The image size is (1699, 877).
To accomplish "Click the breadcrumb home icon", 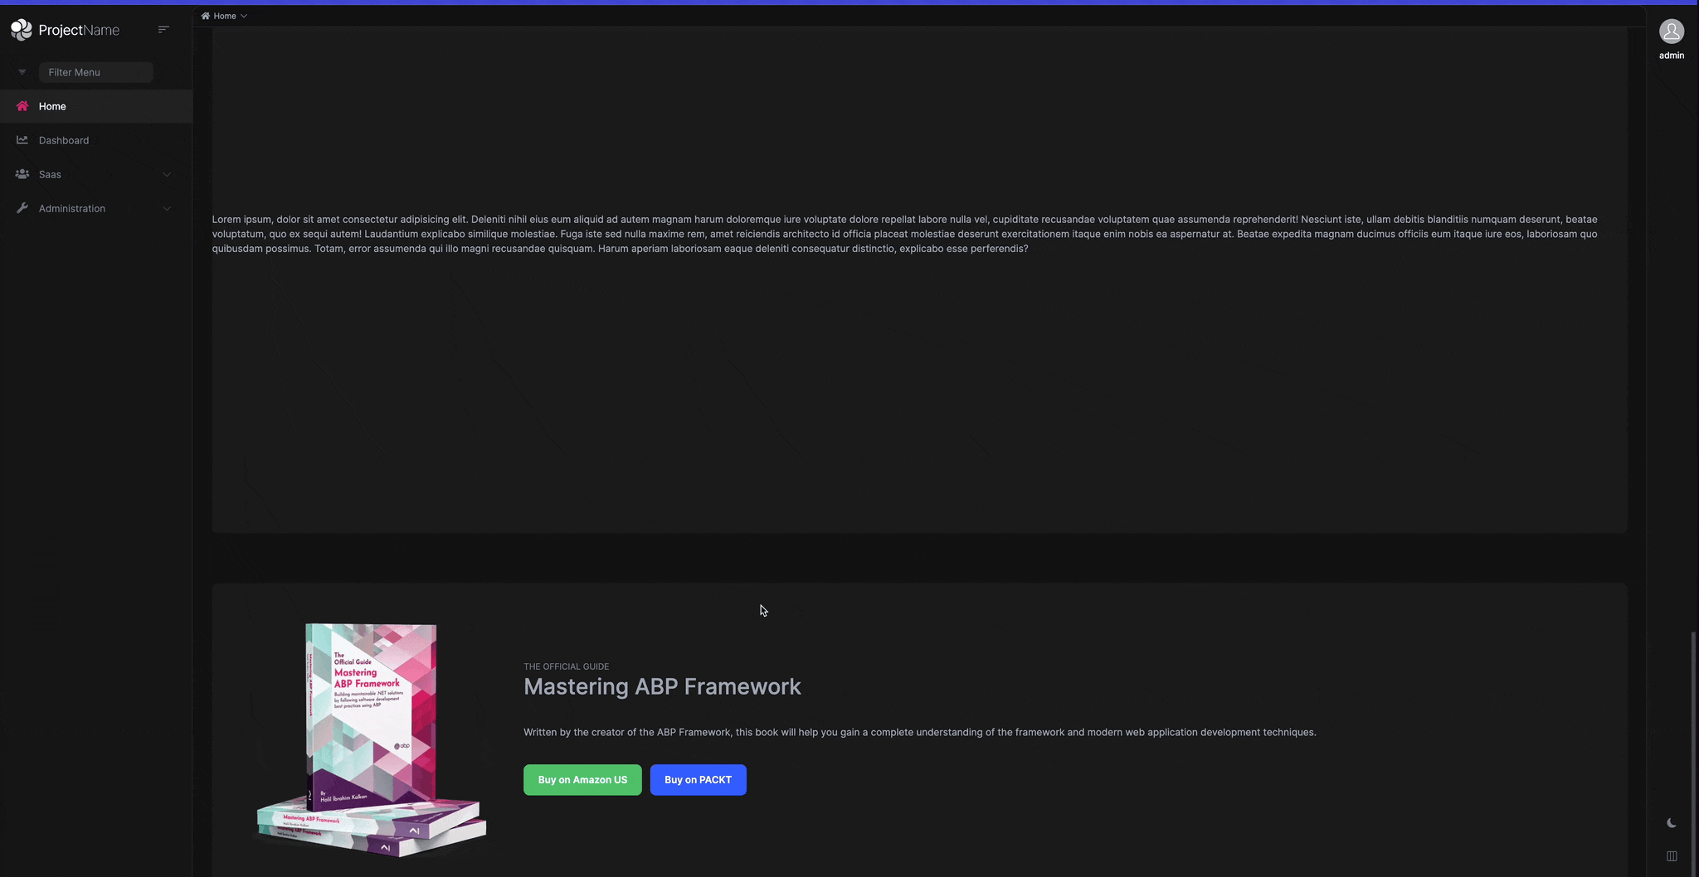I will (x=206, y=16).
